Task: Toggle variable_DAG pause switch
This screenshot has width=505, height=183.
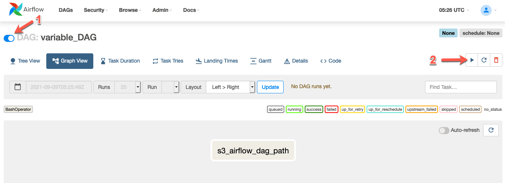Action: pyautogui.click(x=9, y=38)
